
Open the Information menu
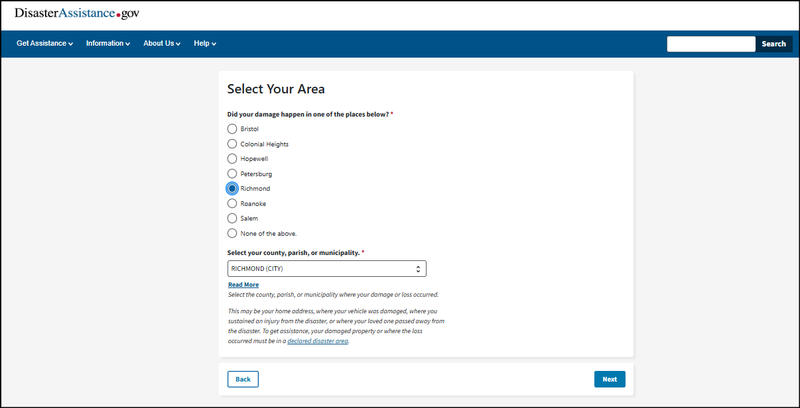[x=107, y=44]
